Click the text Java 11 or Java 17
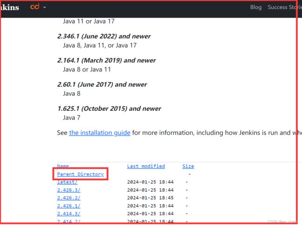Image resolution: width=302 pixels, height=226 pixels. tap(89, 21)
